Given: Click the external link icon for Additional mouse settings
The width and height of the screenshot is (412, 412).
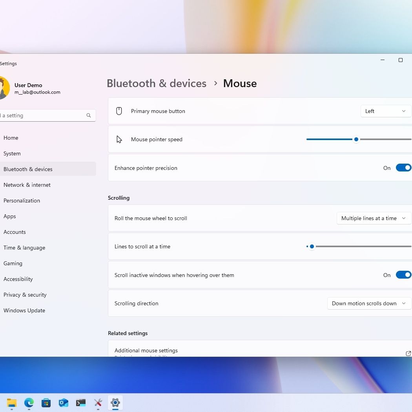Looking at the screenshot, I should [x=408, y=353].
